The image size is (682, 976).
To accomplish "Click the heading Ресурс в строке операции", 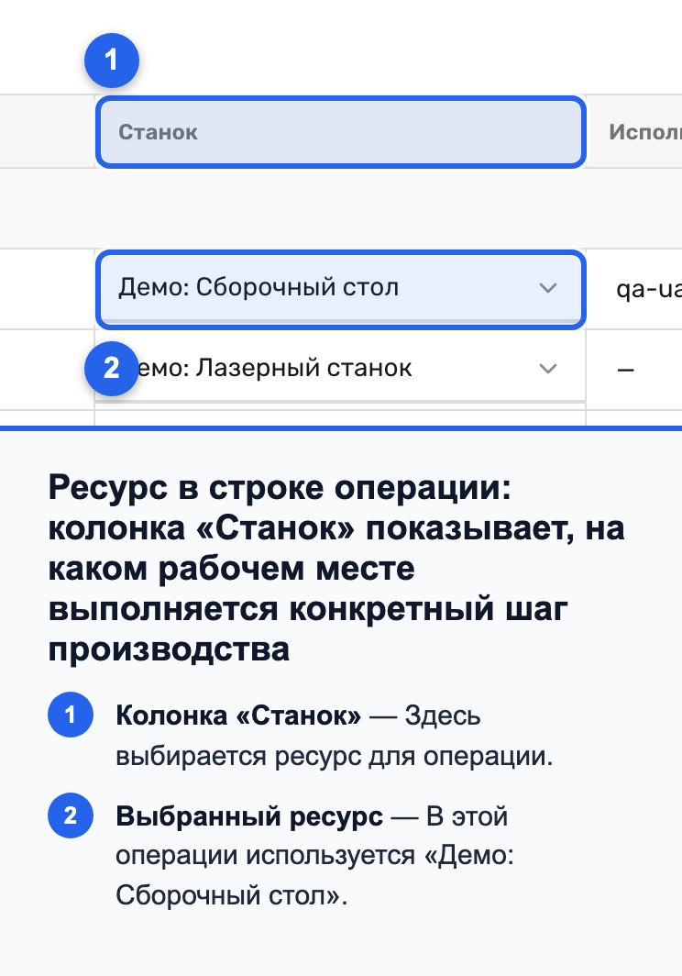I will (x=336, y=568).
